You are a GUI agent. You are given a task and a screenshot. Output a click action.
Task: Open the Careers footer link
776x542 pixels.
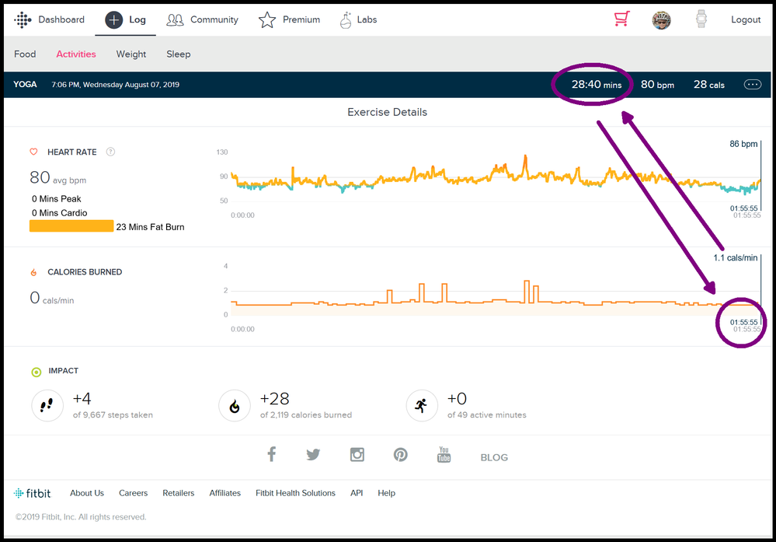click(x=133, y=493)
